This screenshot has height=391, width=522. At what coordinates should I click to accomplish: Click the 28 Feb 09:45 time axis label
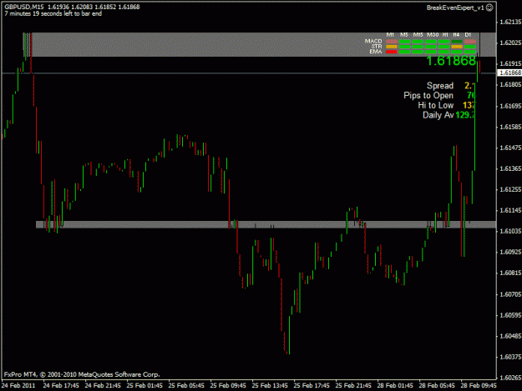coord(479,385)
